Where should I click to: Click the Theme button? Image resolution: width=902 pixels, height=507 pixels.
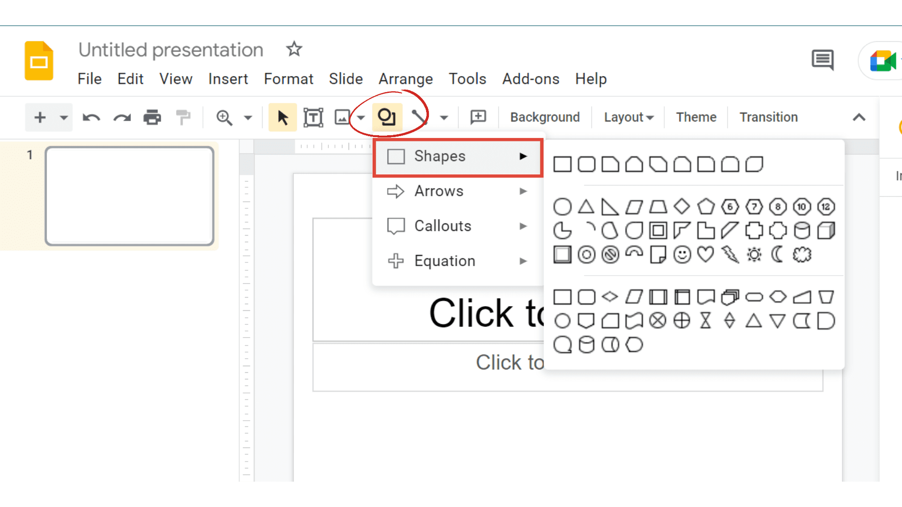[x=695, y=117]
